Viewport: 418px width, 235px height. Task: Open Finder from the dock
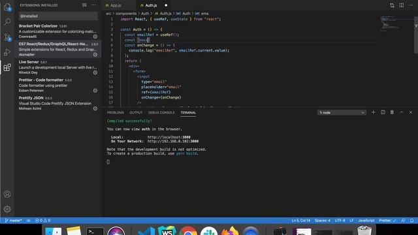[x=53, y=231]
